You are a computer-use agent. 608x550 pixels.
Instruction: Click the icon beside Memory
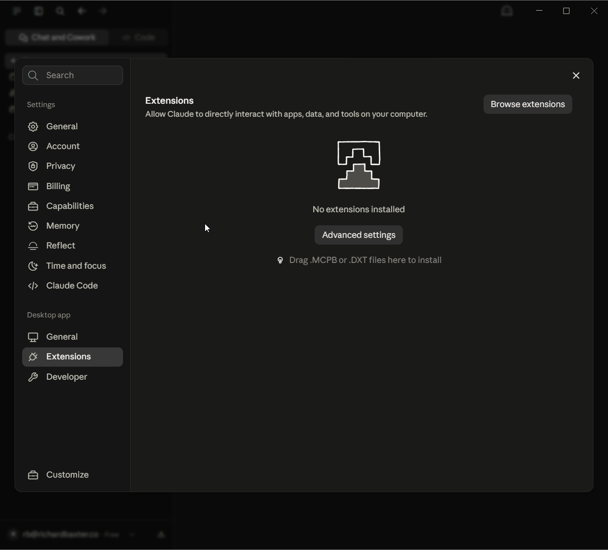33,226
